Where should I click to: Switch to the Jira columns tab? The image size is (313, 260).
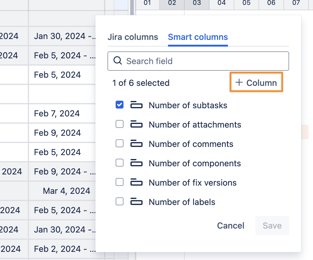click(133, 37)
